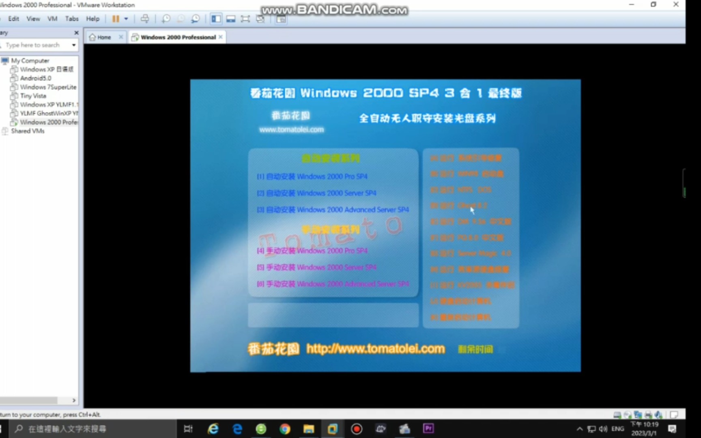Click the Pause virtual machine button
701x438 pixels.
[x=116, y=19]
